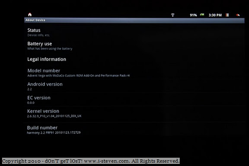The image size is (249, 166).
Task: Tap the red back arrow icon
Action: (238, 15)
